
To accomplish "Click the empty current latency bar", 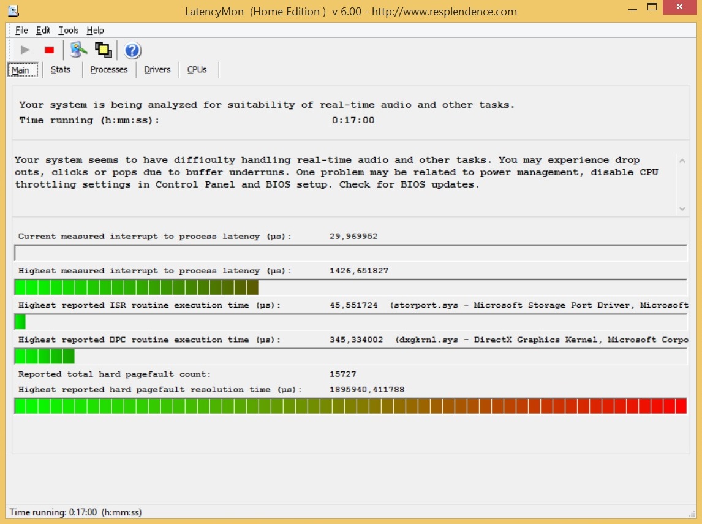I will pyautogui.click(x=350, y=253).
